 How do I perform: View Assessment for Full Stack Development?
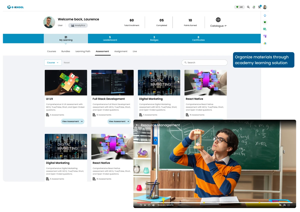point(119,121)
